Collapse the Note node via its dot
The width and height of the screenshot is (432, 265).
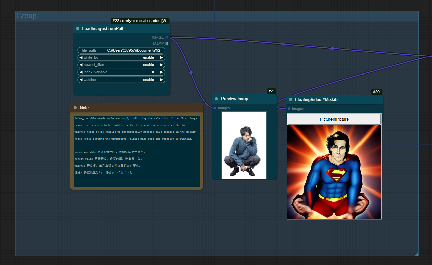pyautogui.click(x=75, y=108)
